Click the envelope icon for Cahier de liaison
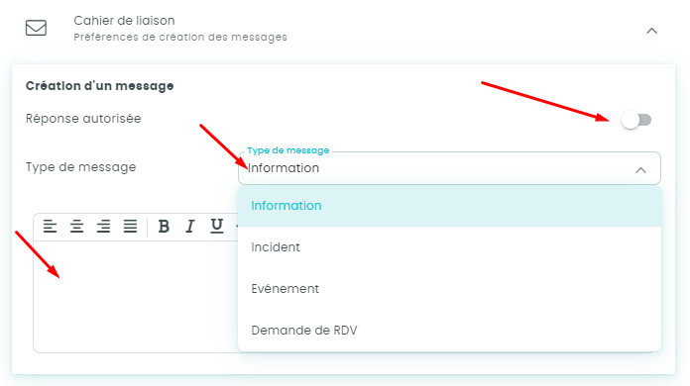Viewport: 690px width, 386px height. click(x=36, y=28)
